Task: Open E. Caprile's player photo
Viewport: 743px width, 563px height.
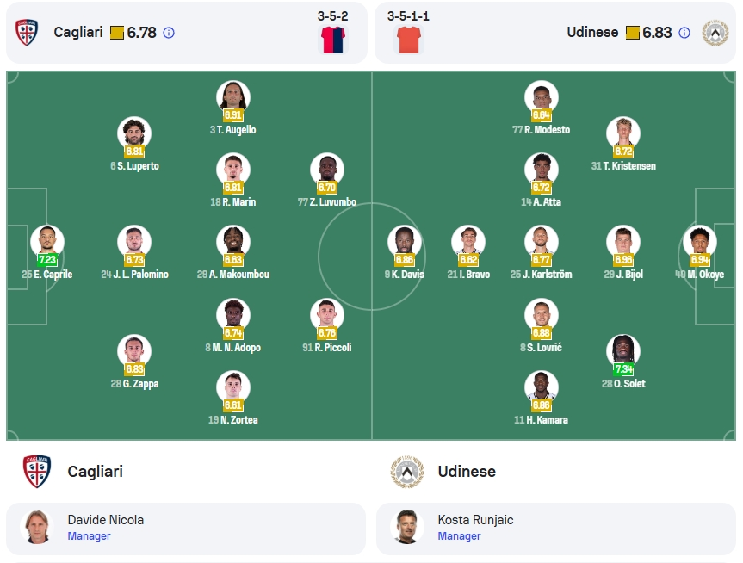Action: 46,242
